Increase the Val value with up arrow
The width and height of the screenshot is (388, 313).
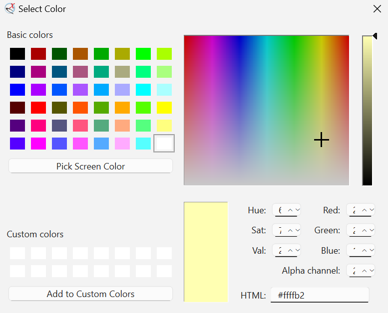(x=290, y=251)
